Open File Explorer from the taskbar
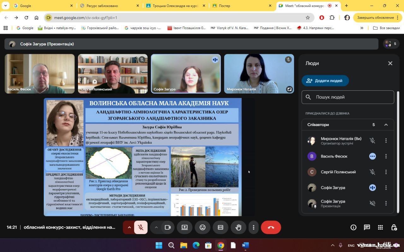The image size is (404, 252). tap(184, 245)
